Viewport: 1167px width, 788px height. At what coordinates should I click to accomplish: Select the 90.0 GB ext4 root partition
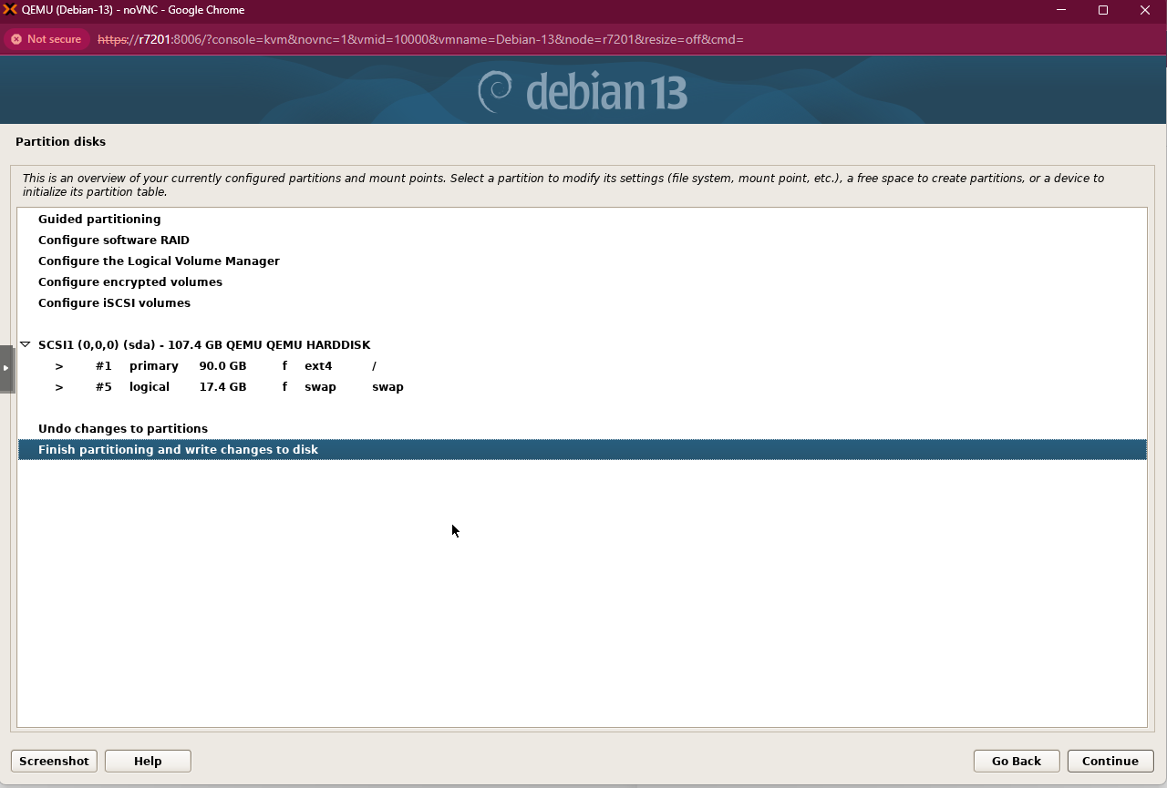[222, 366]
